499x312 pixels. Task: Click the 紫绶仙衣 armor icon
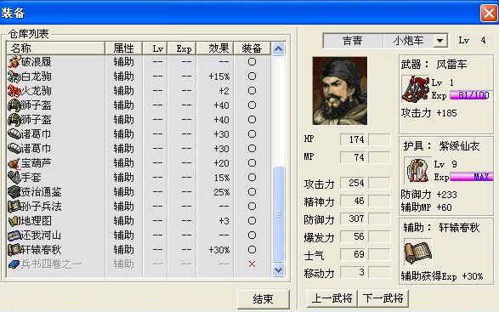[418, 170]
